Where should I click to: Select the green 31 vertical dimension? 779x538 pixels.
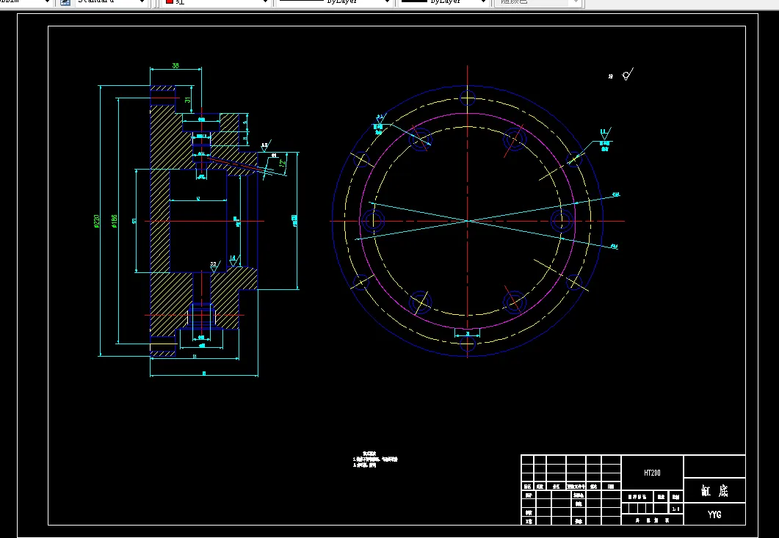[x=187, y=100]
